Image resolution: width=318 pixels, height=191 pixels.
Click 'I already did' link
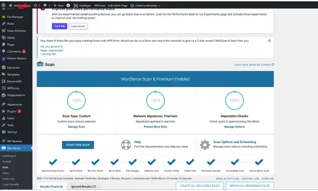[x=48, y=54]
